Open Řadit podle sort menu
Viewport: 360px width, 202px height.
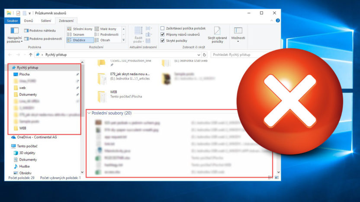138,35
